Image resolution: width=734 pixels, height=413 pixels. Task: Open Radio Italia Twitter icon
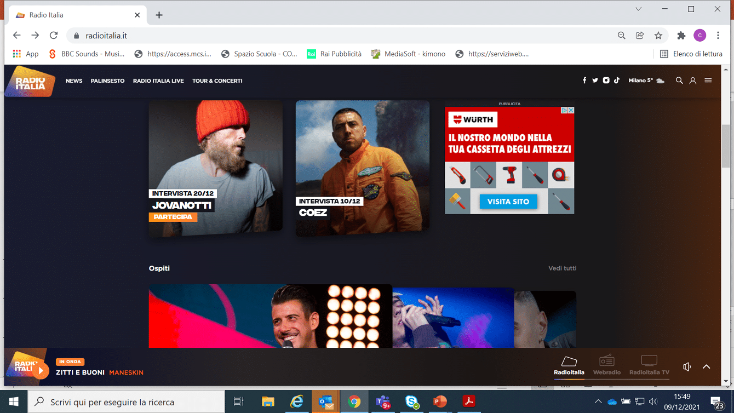point(595,81)
